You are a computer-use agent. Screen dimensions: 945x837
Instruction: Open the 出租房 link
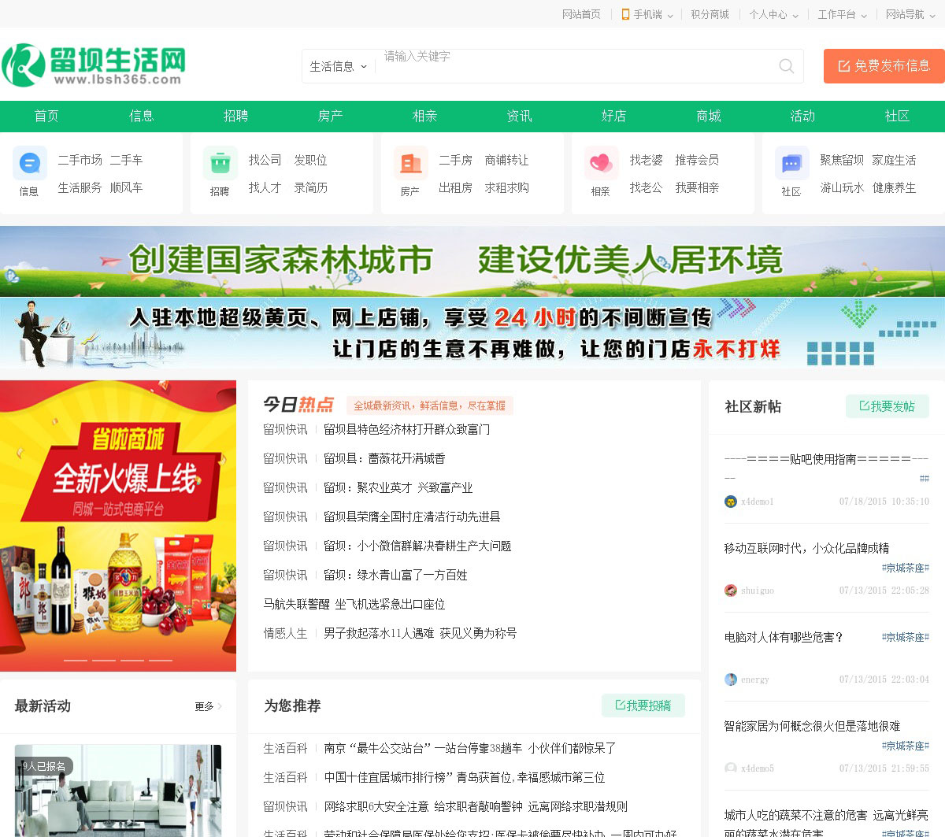coord(455,187)
